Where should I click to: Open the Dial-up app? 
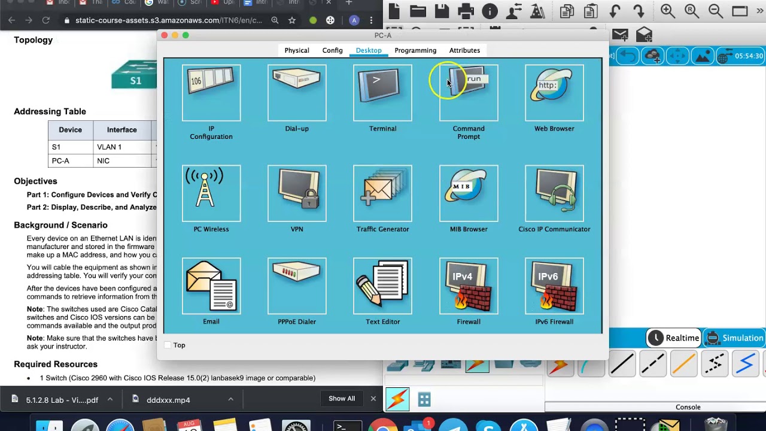[297, 93]
